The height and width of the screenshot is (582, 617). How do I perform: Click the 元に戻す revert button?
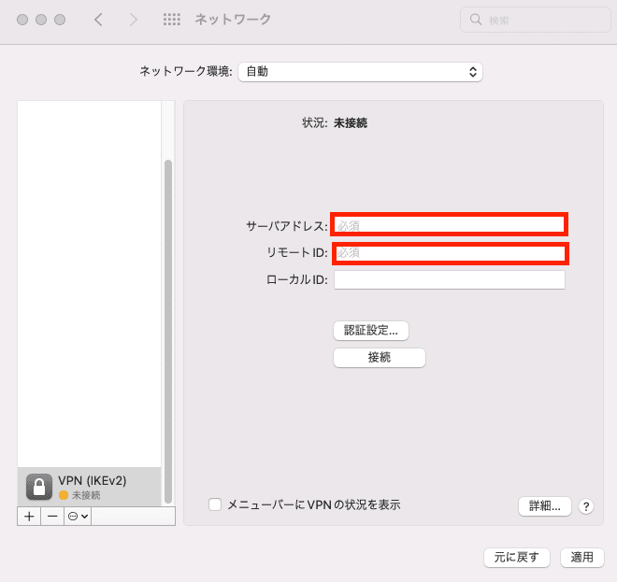point(516,557)
